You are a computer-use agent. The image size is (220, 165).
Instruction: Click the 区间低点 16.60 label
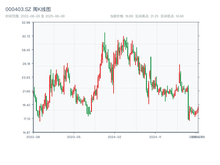pyautogui.click(x=172, y=16)
